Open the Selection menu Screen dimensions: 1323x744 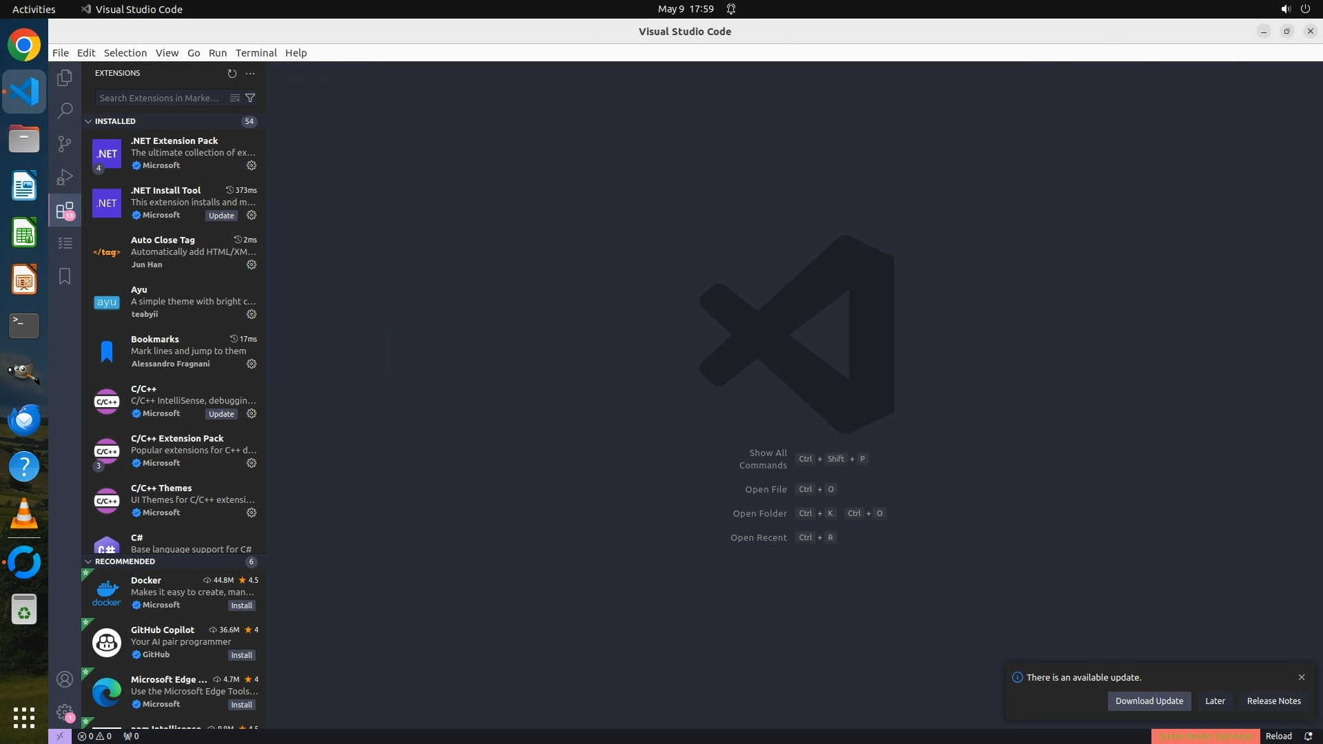(x=125, y=53)
